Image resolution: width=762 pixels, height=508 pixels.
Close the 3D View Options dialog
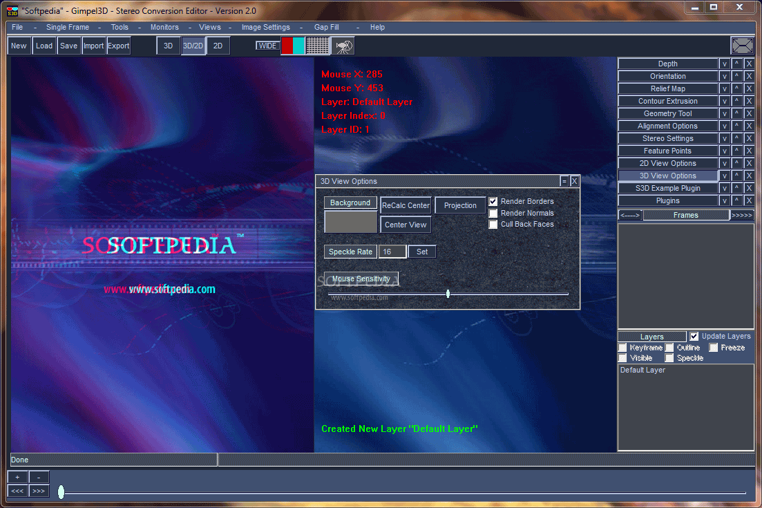[574, 181]
